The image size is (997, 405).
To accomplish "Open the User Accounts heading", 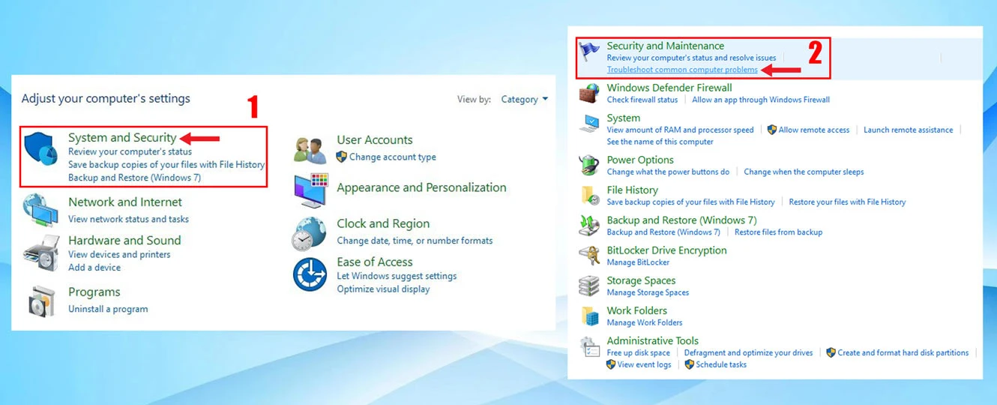I will coord(375,139).
